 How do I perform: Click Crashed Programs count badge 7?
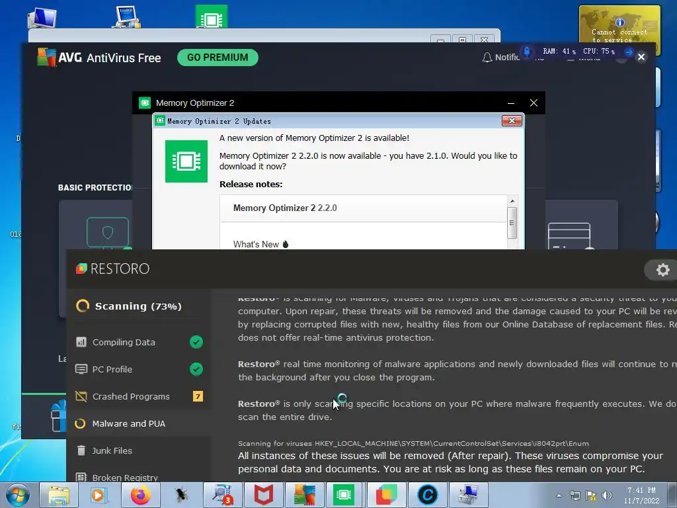click(198, 396)
